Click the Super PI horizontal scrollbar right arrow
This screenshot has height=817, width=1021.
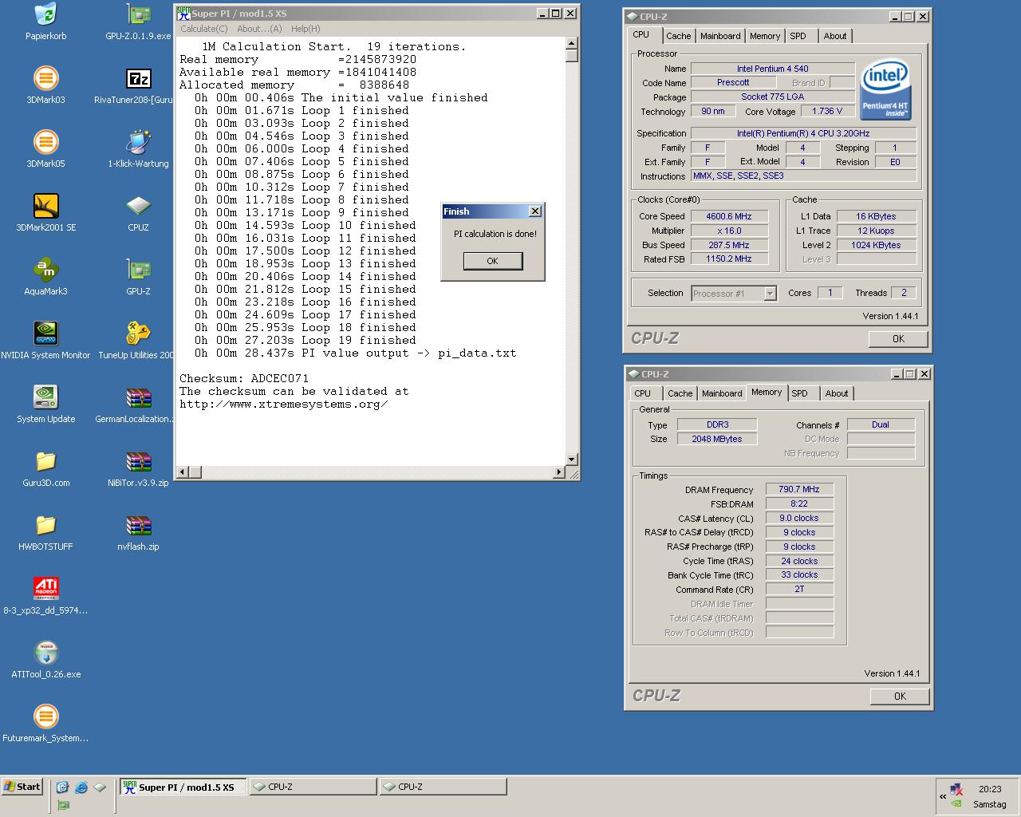coord(558,472)
